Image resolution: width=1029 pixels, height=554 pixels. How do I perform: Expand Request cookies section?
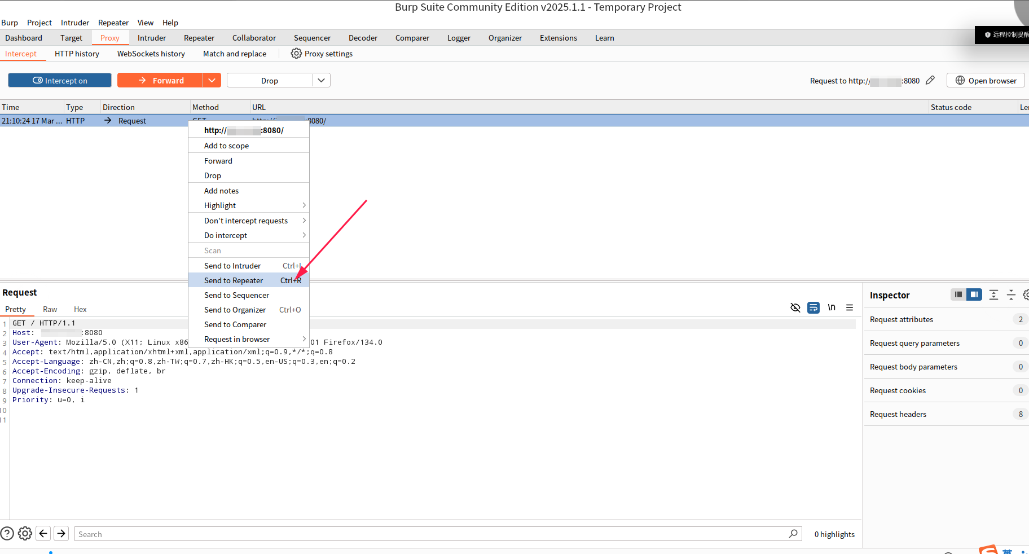946,390
